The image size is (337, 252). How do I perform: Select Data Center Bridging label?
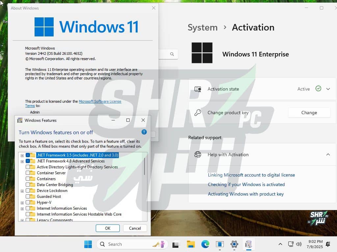(x=55, y=184)
